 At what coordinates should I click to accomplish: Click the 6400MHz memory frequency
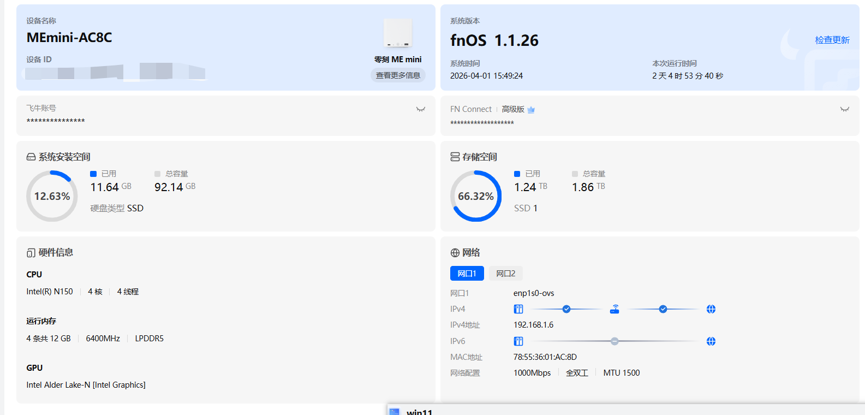point(103,339)
